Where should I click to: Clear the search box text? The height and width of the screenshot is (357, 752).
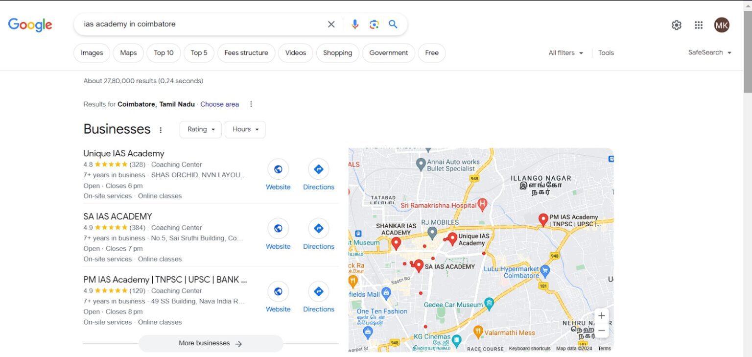pyautogui.click(x=331, y=24)
